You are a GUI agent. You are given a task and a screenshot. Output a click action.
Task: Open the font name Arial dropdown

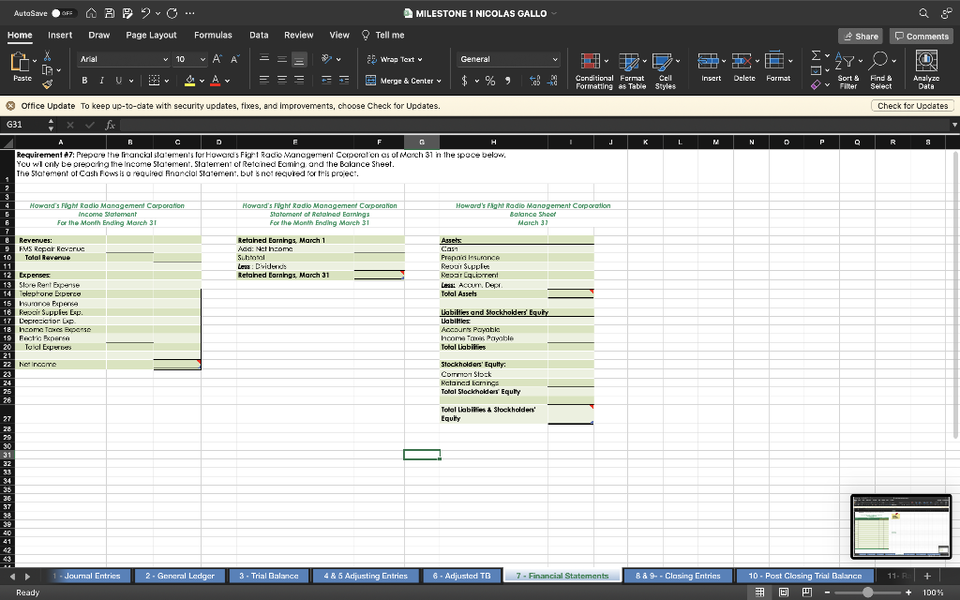tap(165, 59)
